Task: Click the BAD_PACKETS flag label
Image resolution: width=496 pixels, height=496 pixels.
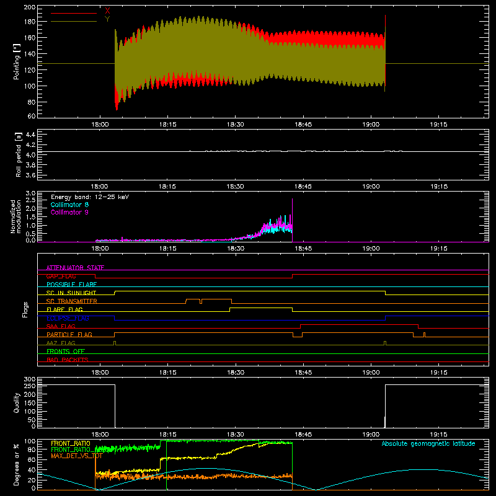Action: tap(68, 360)
